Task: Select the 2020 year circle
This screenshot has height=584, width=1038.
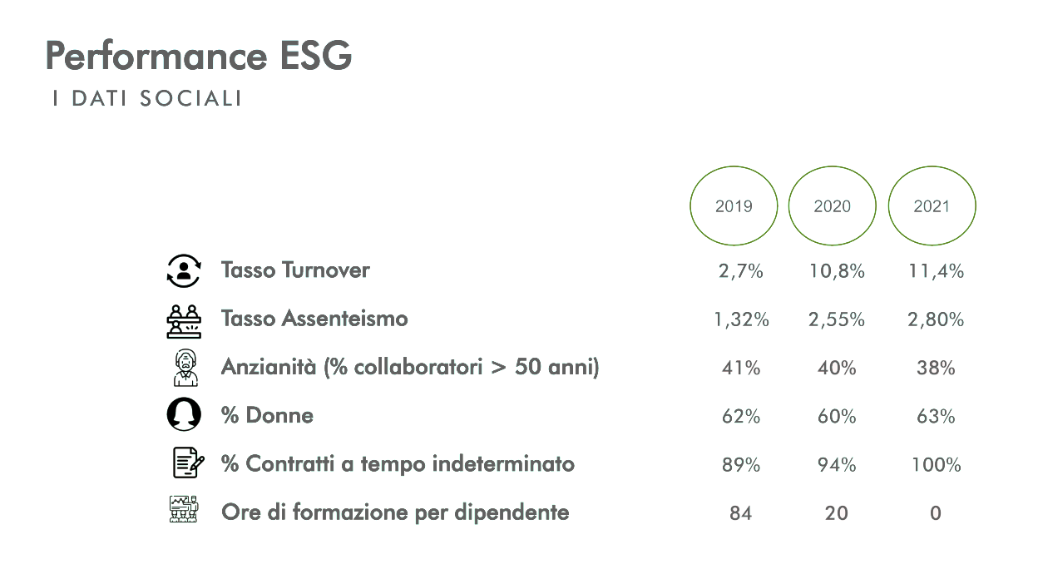Action: pyautogui.click(x=832, y=206)
